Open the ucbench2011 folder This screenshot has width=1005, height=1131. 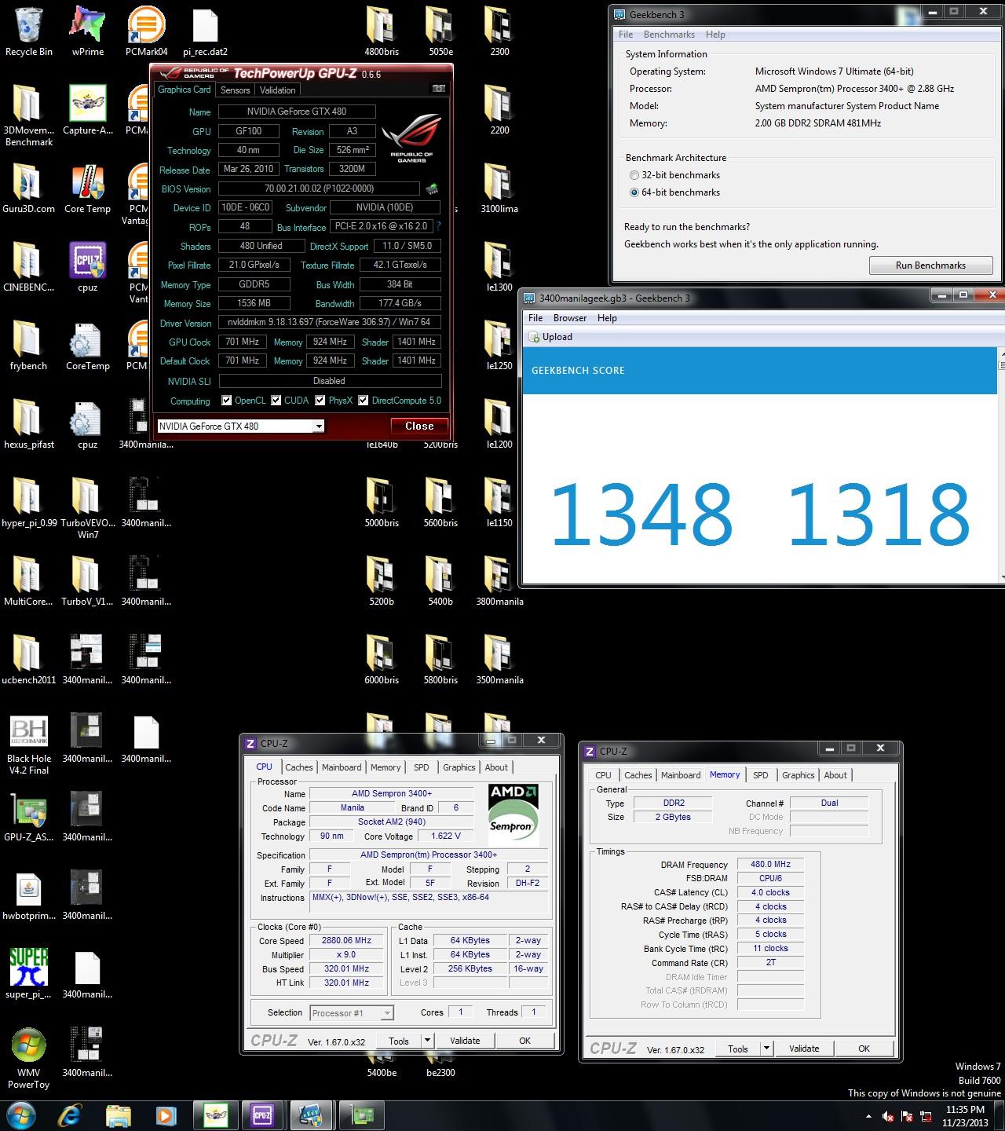[x=29, y=660]
